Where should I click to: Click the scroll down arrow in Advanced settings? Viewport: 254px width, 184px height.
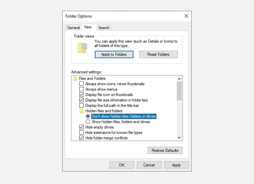[179, 138]
